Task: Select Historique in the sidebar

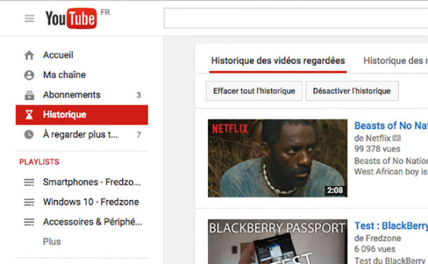Action: (x=82, y=115)
